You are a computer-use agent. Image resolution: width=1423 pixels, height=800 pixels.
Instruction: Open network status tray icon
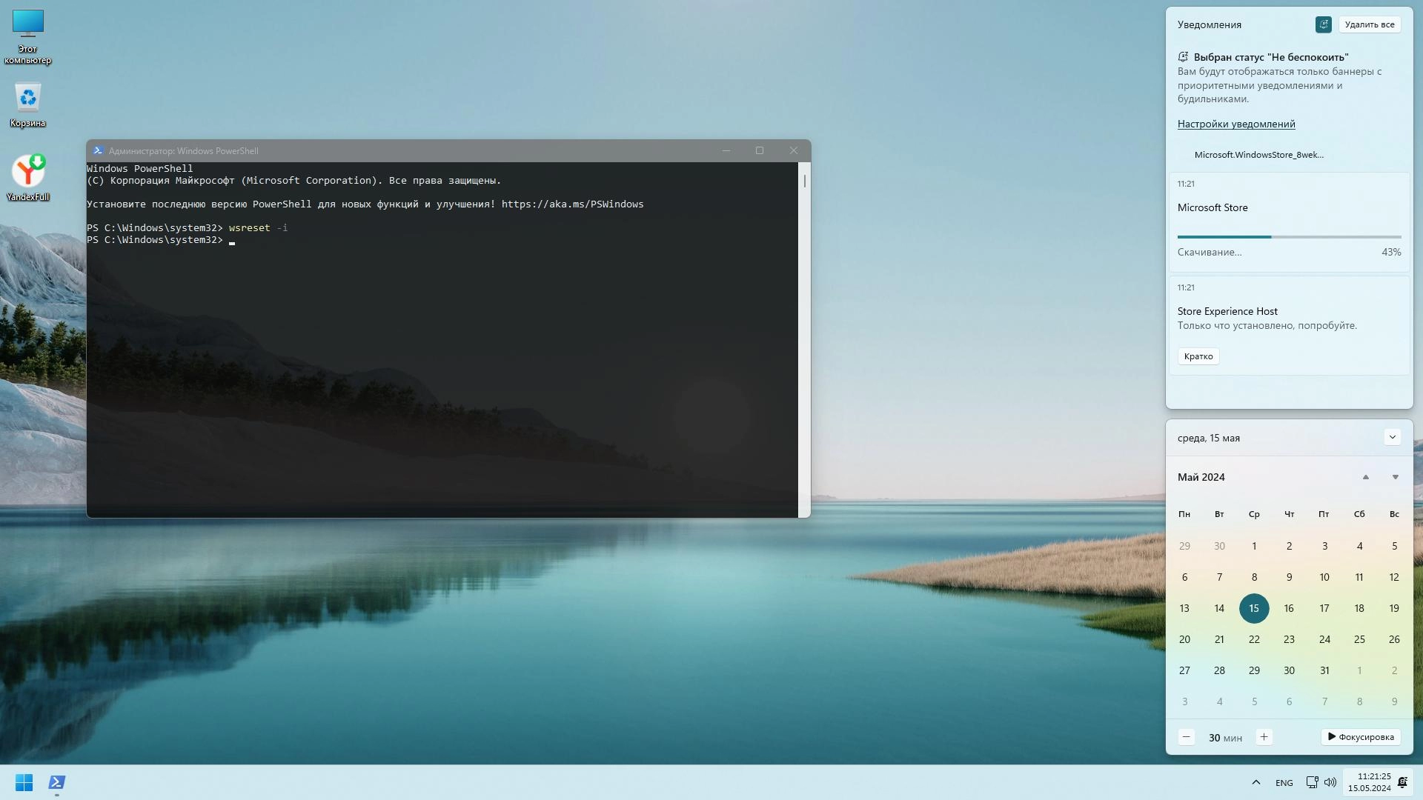click(x=1311, y=782)
